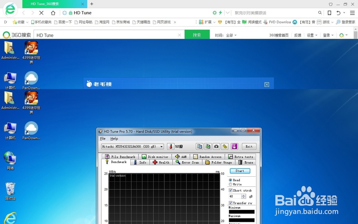Click the copy screenshot to clipboard icon
The image size is (358, 224).
[x=208, y=146]
